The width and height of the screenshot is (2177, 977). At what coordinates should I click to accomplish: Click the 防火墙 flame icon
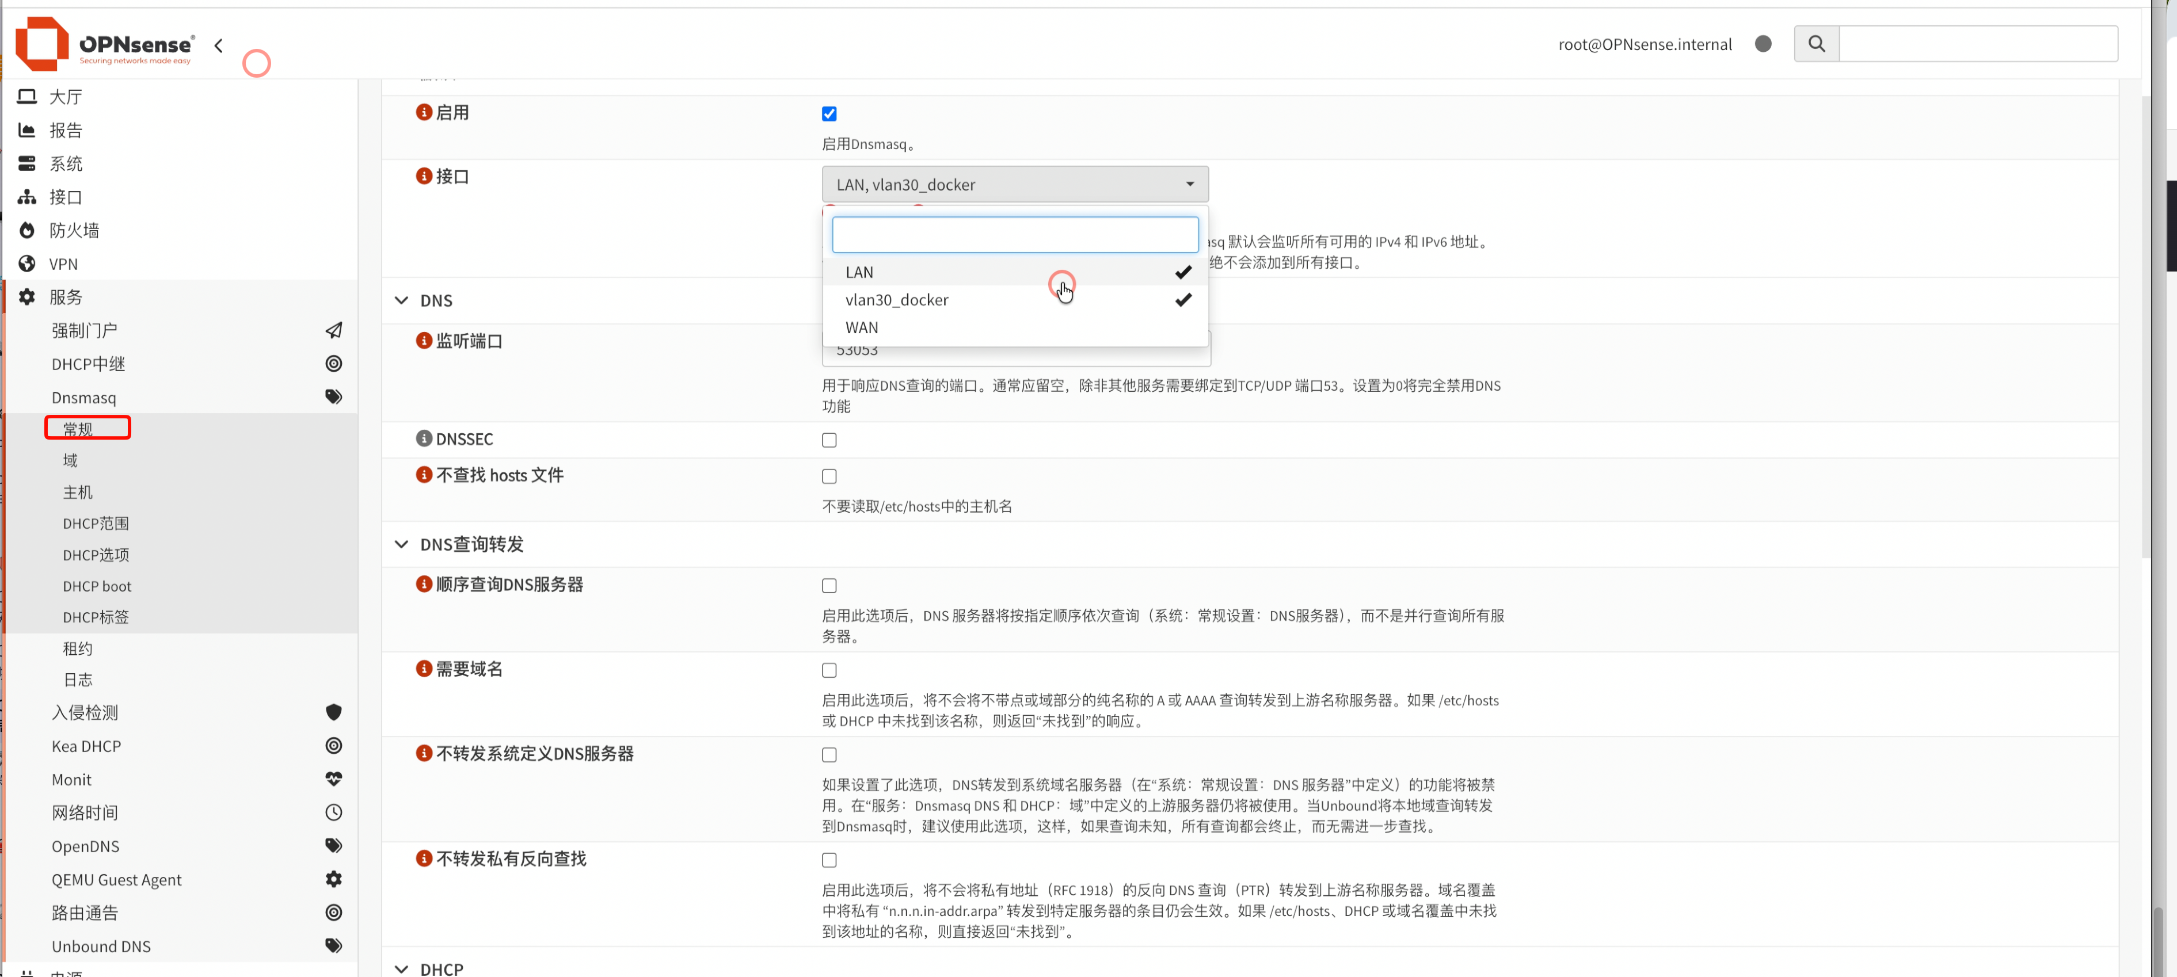point(27,231)
